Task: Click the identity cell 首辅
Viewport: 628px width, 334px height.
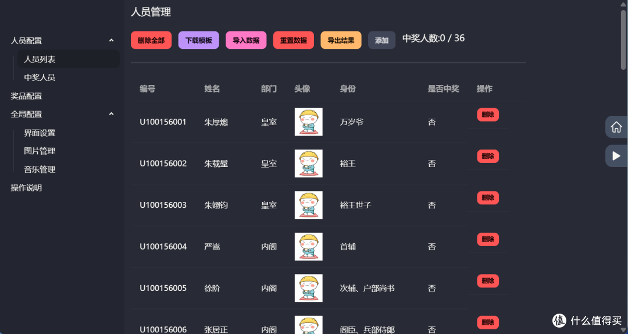Action: (x=348, y=247)
